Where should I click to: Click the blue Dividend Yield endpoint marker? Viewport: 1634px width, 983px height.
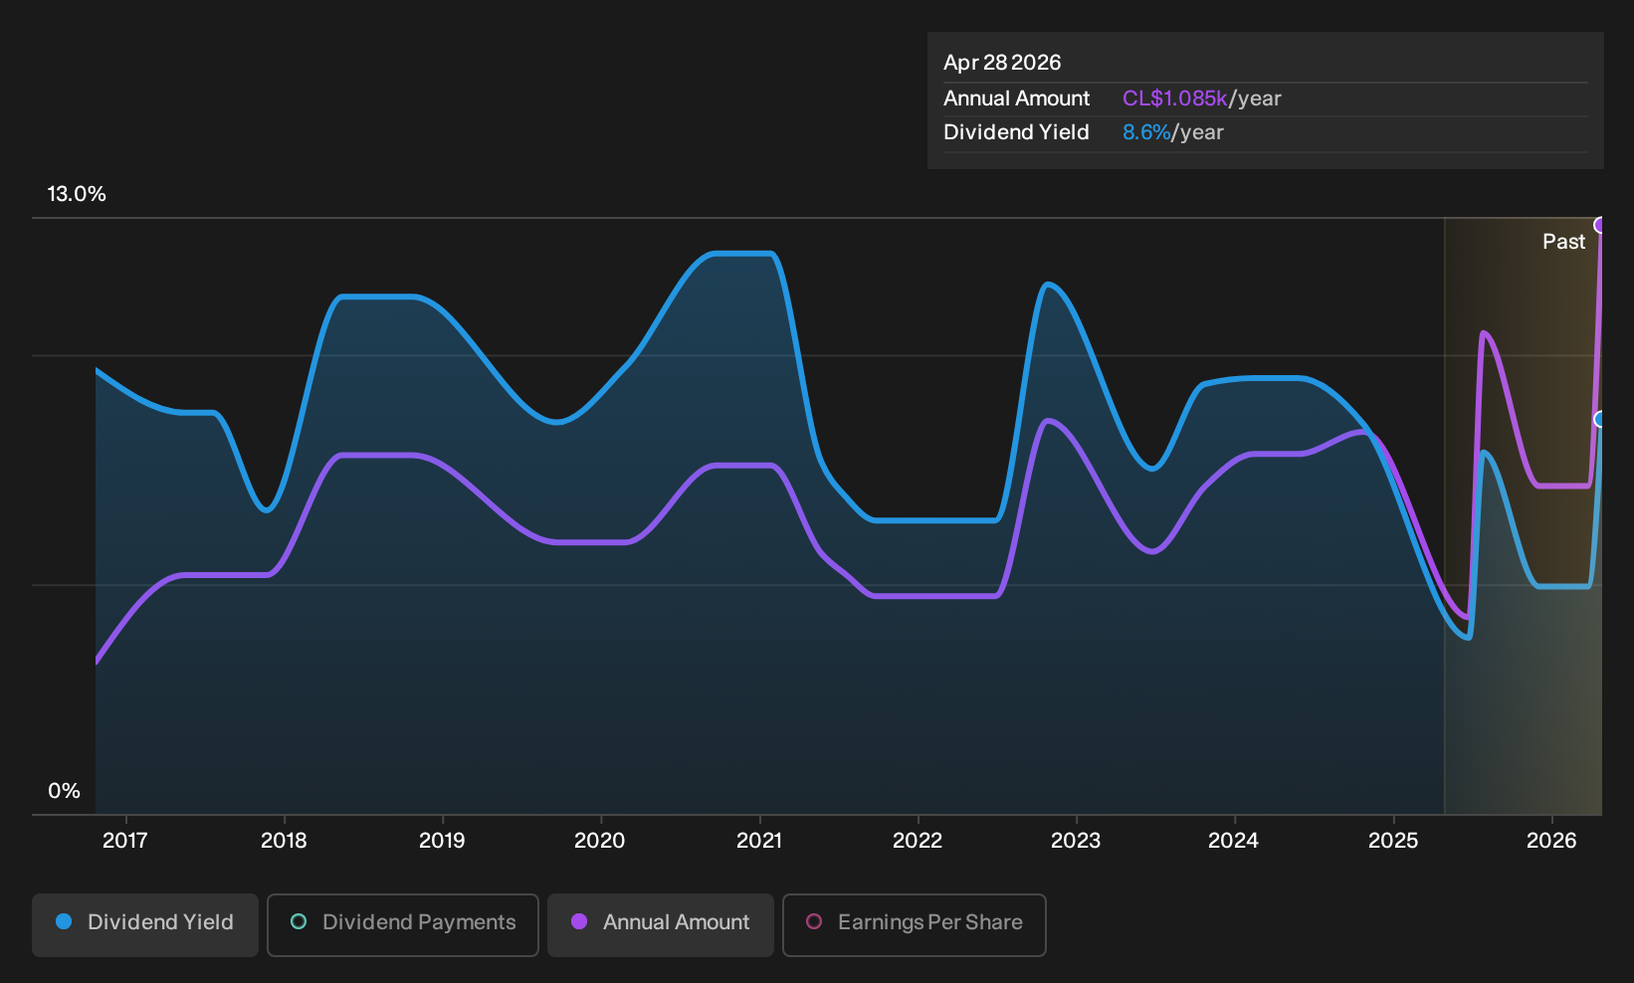(1600, 420)
